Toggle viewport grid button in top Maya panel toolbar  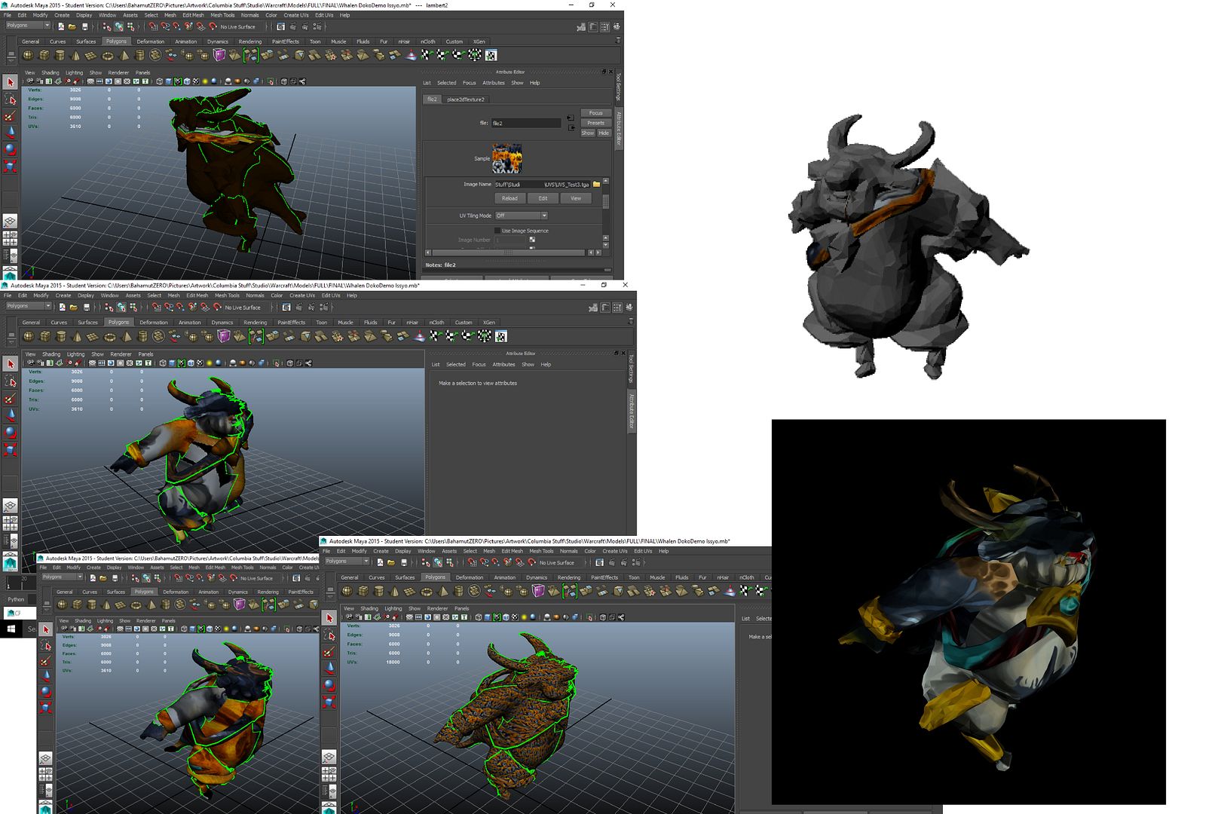90,81
